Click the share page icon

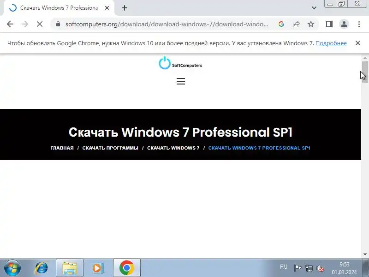click(x=296, y=24)
